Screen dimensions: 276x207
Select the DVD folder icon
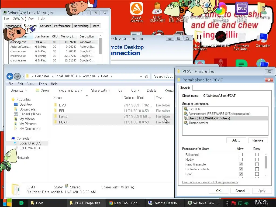coord(56,105)
